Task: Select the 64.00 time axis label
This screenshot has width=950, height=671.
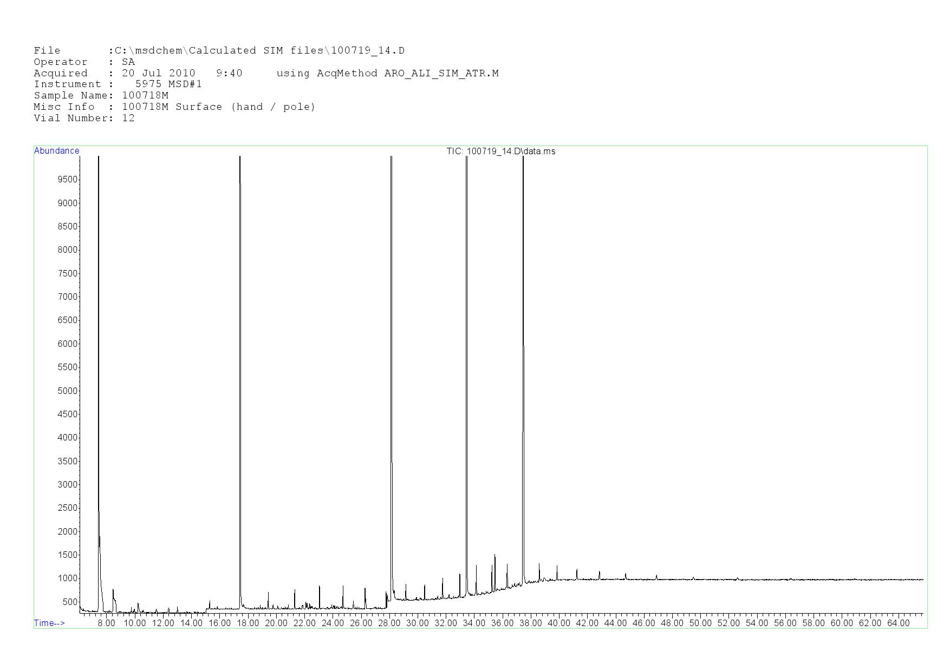Action: pos(898,623)
